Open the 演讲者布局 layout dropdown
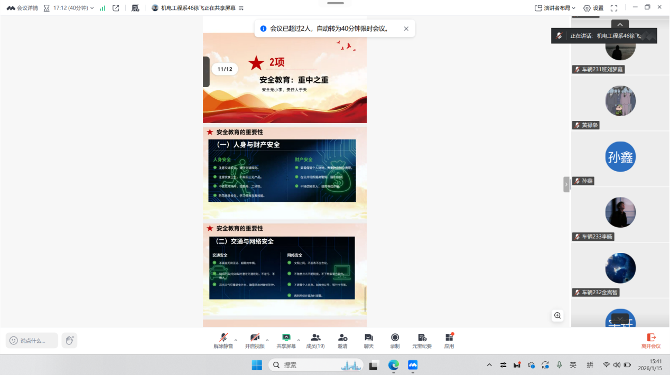The height and width of the screenshot is (375, 670). point(555,8)
